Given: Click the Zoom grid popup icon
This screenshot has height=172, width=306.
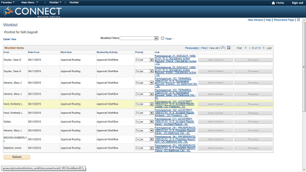Looking at the screenshot, I should [x=222, y=48].
